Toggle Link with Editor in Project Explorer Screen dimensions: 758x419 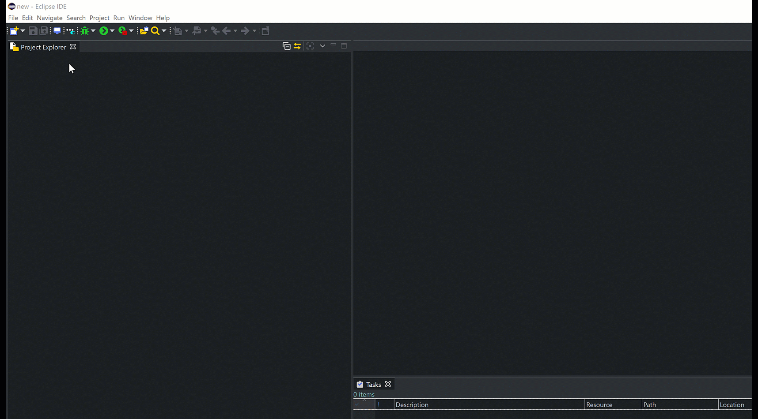297,46
